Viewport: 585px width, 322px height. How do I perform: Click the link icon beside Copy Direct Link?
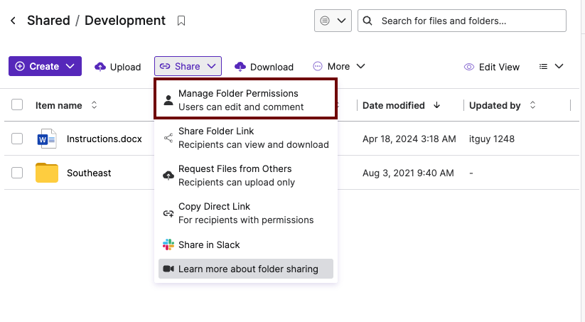point(168,213)
